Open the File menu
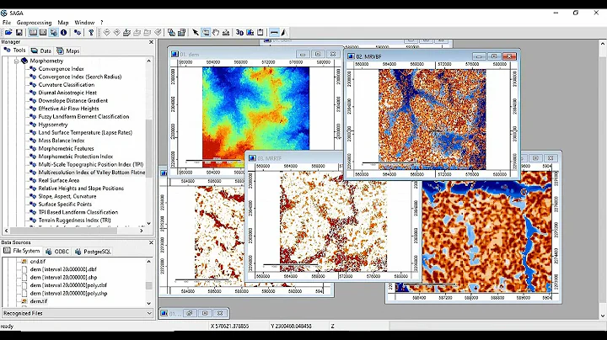607x340 pixels. tap(7, 23)
